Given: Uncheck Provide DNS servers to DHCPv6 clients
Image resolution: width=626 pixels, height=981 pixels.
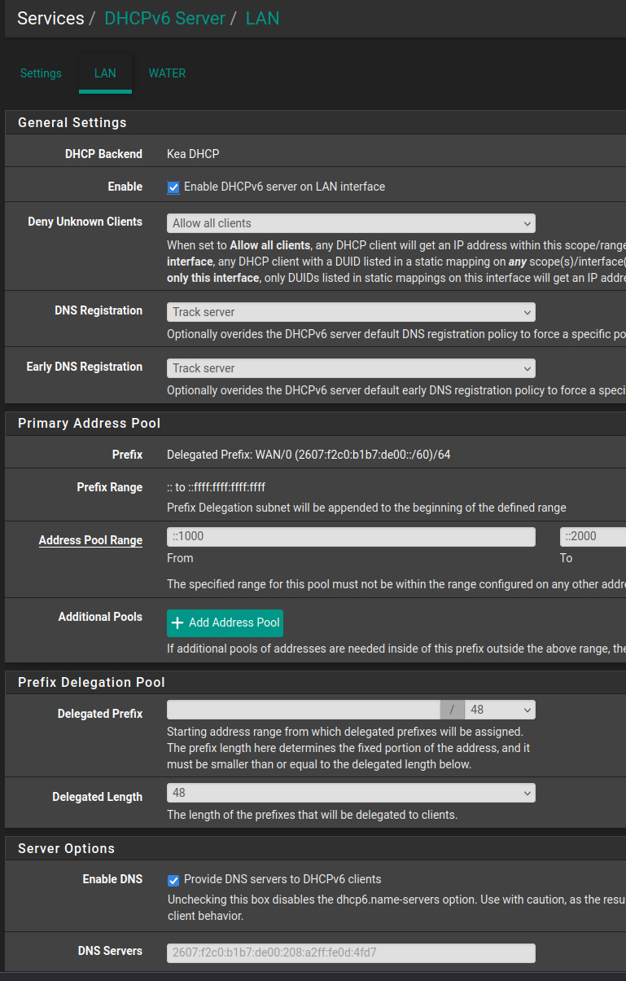Looking at the screenshot, I should click(x=173, y=880).
